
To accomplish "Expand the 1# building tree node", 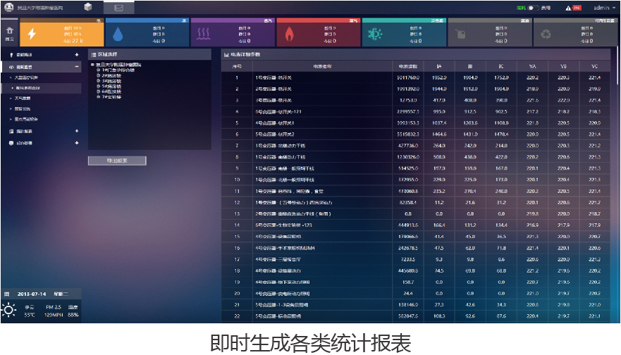I will point(99,69).
